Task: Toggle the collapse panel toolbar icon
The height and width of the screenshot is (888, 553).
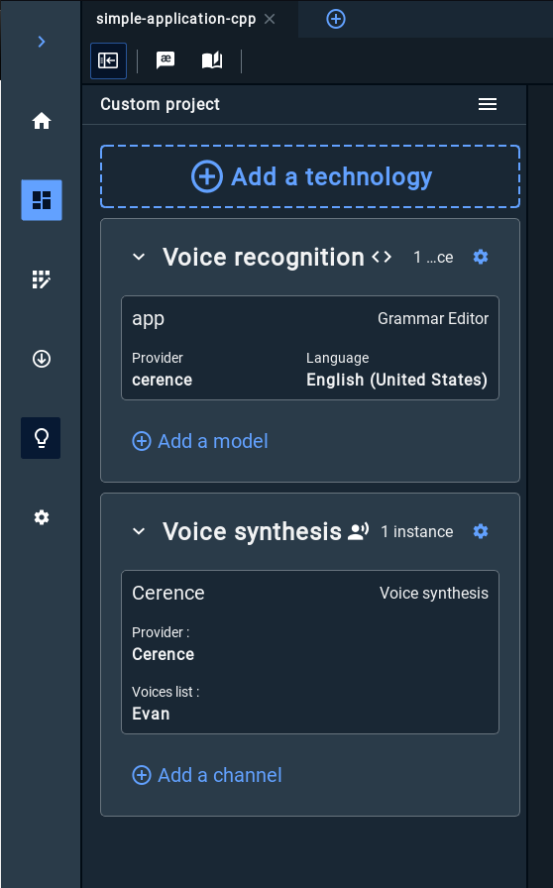Action: pyautogui.click(x=108, y=60)
